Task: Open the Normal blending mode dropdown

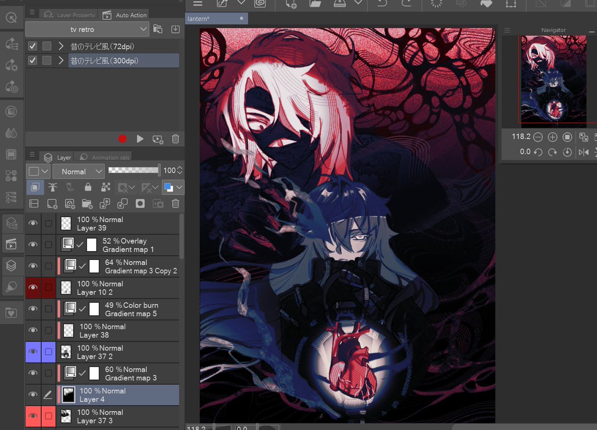Action: 79,172
